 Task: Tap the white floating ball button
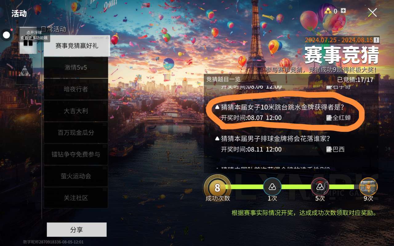tap(6, 35)
